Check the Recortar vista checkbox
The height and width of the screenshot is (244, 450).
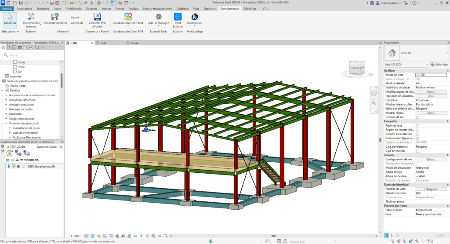(x=417, y=126)
